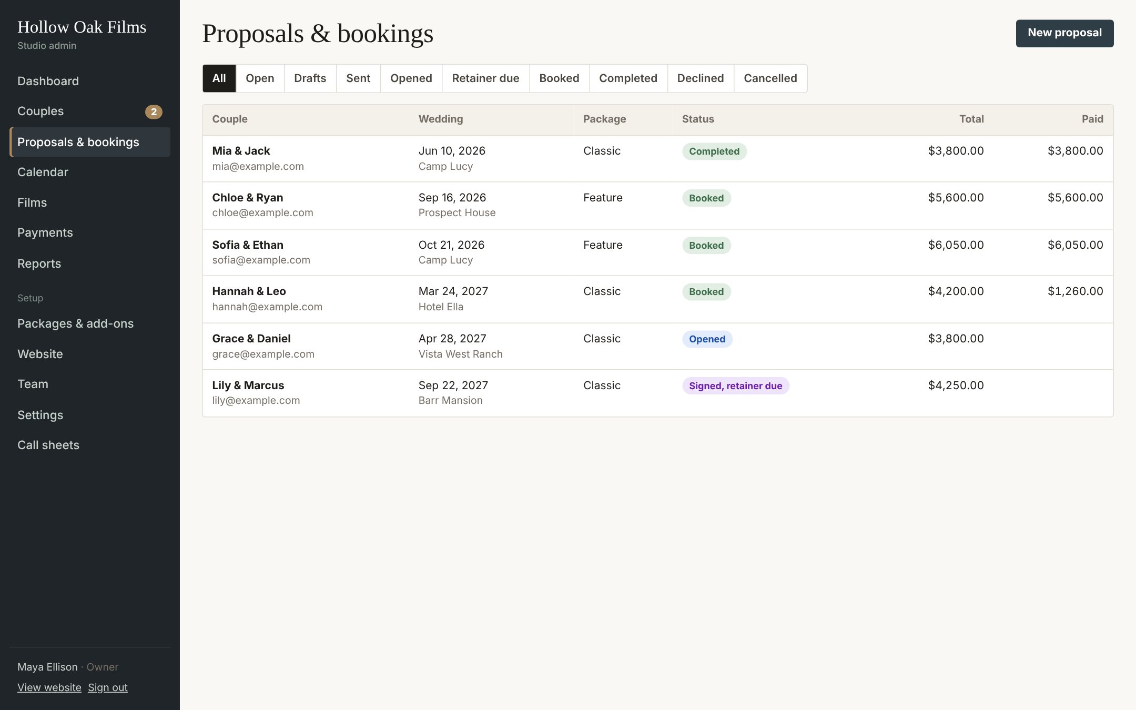Navigate to Films in sidebar
Viewport: 1136px width, 710px height.
[x=90, y=202]
